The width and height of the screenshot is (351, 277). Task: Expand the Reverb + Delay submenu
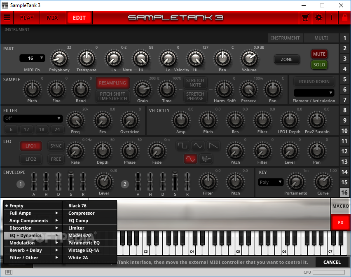pyautogui.click(x=33, y=250)
